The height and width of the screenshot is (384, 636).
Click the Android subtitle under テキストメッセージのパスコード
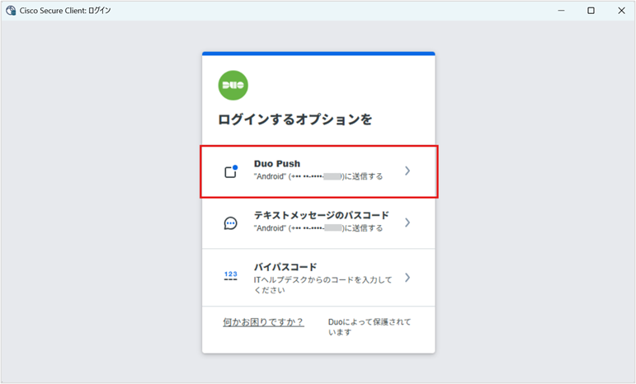(x=318, y=228)
